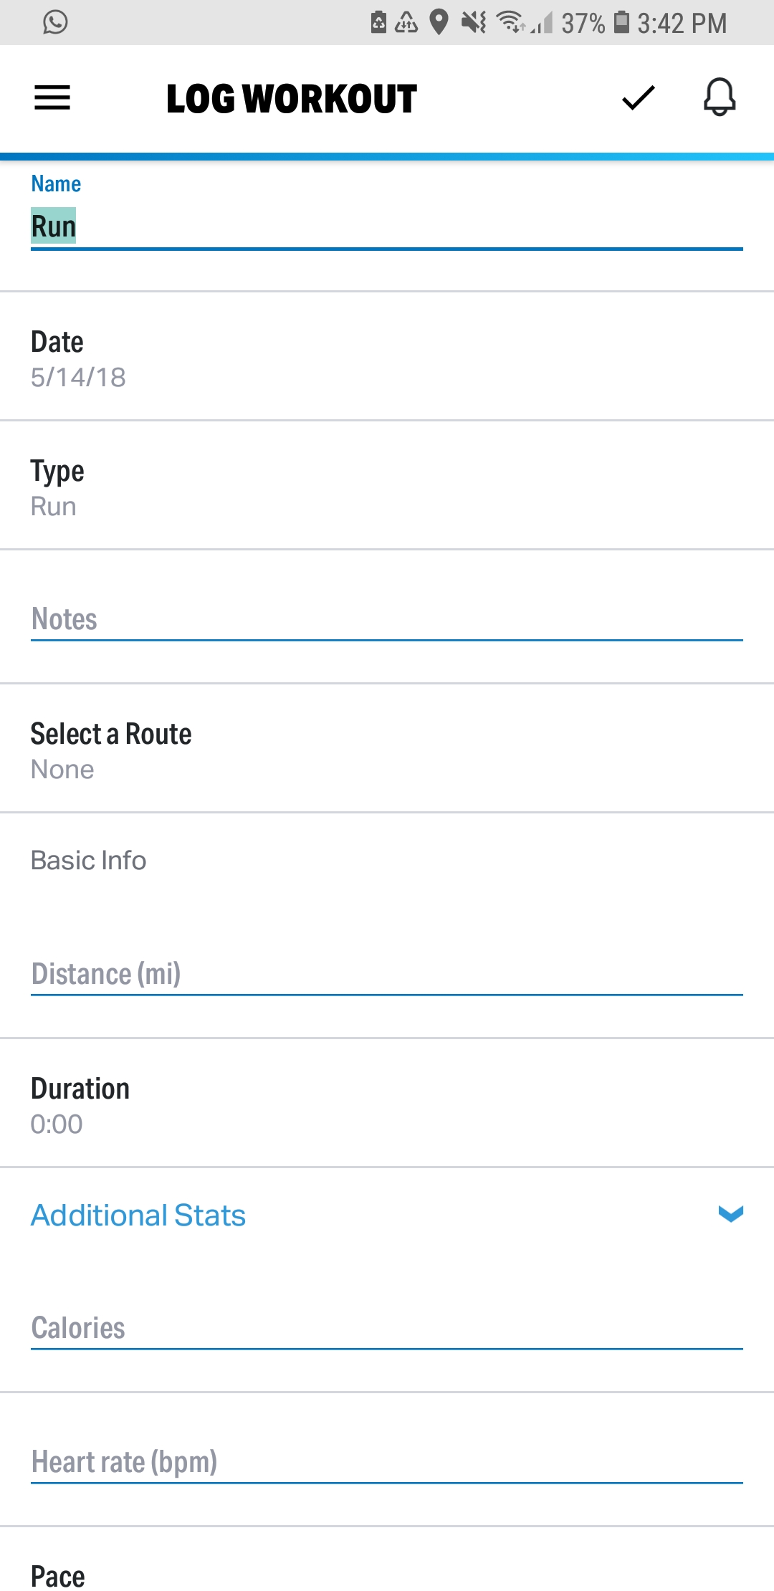
Task: Tap the location pin status icon
Action: click(x=439, y=22)
